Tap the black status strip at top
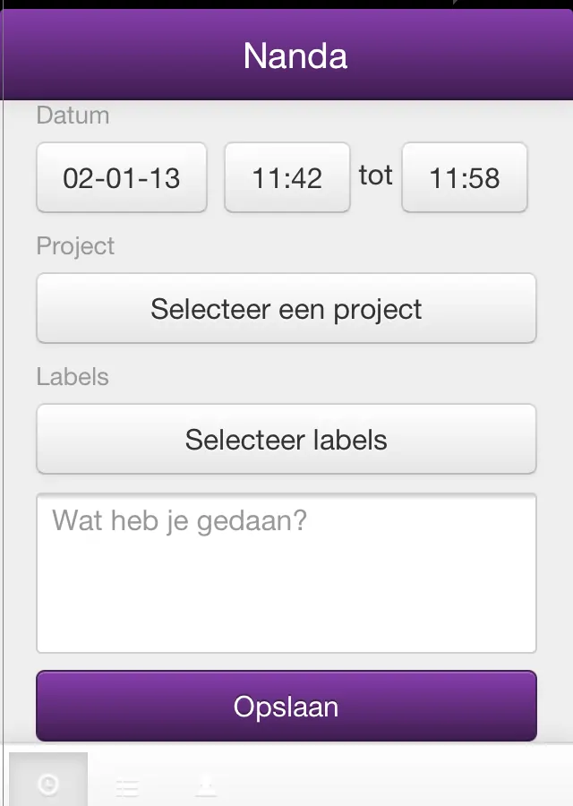Viewport: 573px width, 806px height. point(286,4)
